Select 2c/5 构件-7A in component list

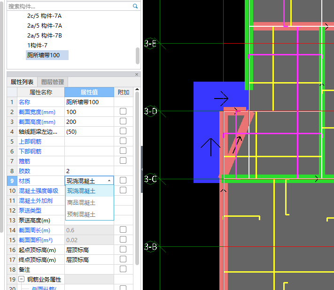[x=44, y=16]
